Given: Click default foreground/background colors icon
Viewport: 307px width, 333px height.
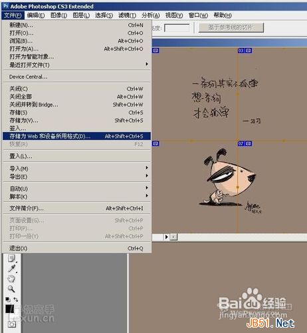Looking at the screenshot, I should click(8, 299).
